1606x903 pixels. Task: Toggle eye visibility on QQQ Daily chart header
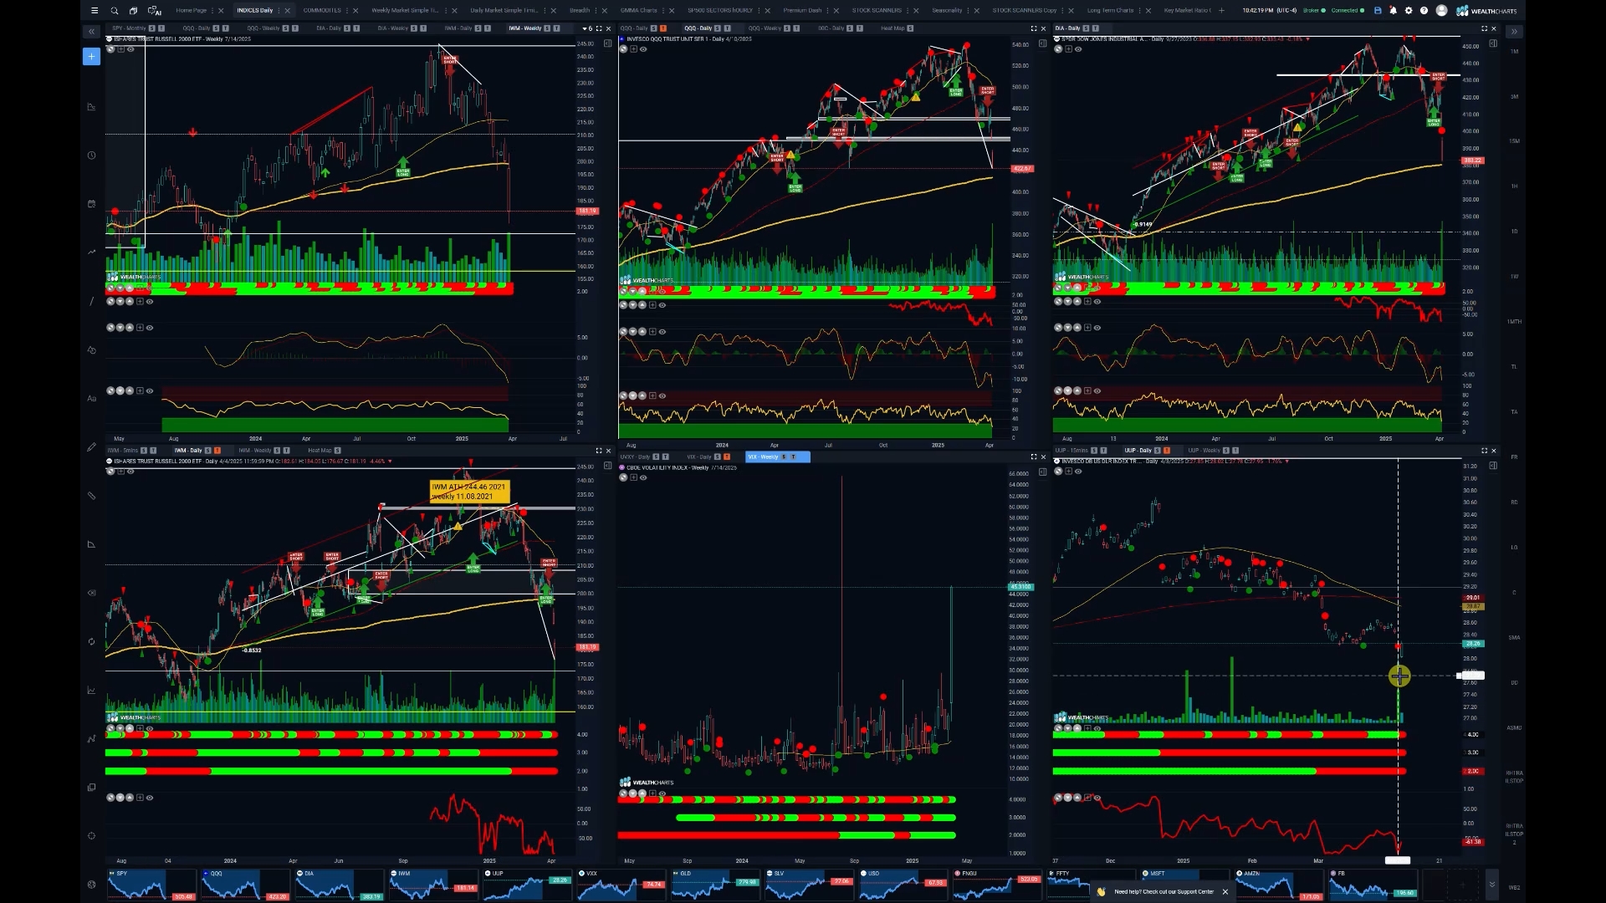pos(642,49)
